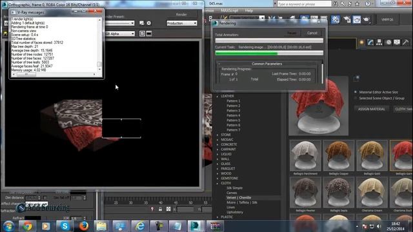Click the ASSIGN MATERIAL button
The height and width of the screenshot is (232, 413).
(372, 109)
